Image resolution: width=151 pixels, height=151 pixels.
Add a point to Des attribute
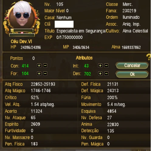(x=100, y=74)
